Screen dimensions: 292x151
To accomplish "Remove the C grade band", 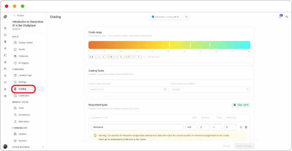I will (x=139, y=57).
